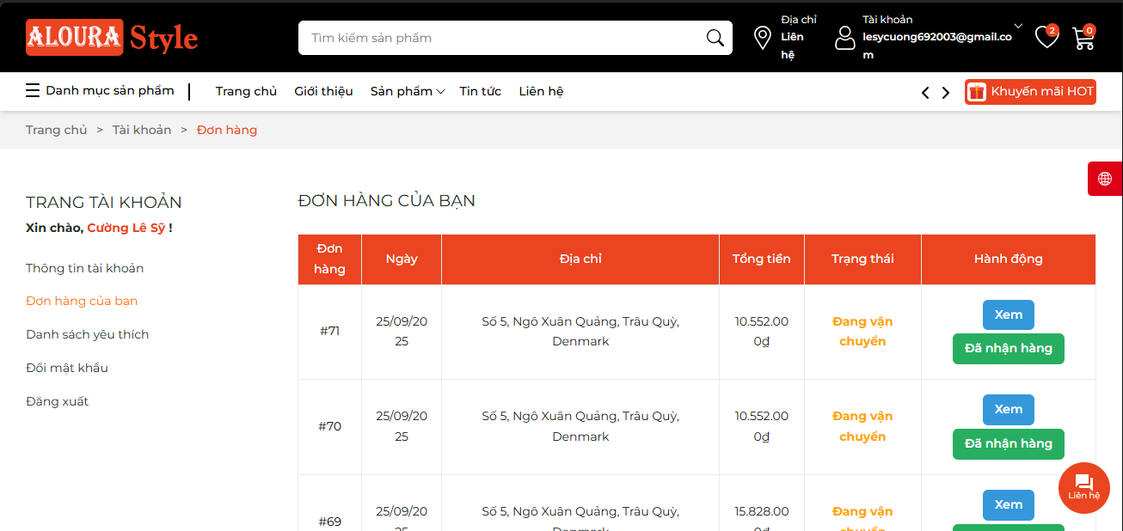Screen dimensions: 1123x531
Task: Open the wishlist heart icon
Action: click(x=1046, y=37)
